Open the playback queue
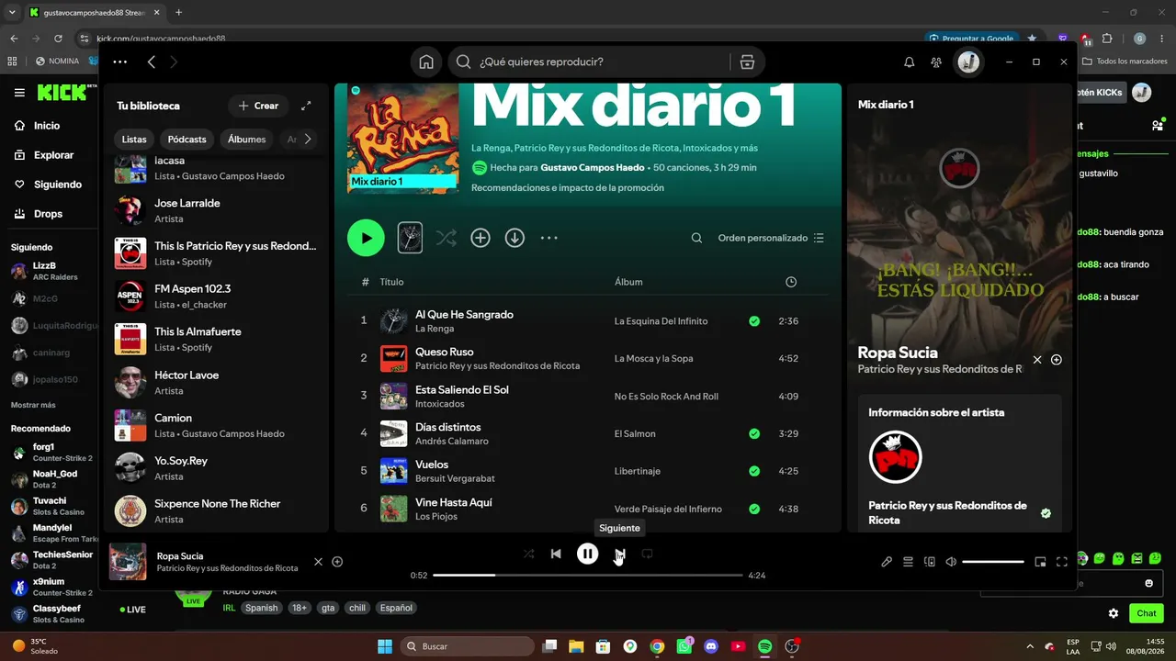Image resolution: width=1176 pixels, height=661 pixels. [908, 562]
